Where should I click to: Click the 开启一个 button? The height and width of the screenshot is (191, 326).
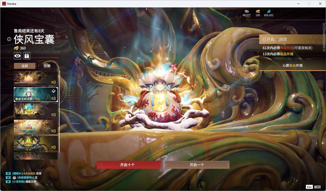click(x=197, y=165)
